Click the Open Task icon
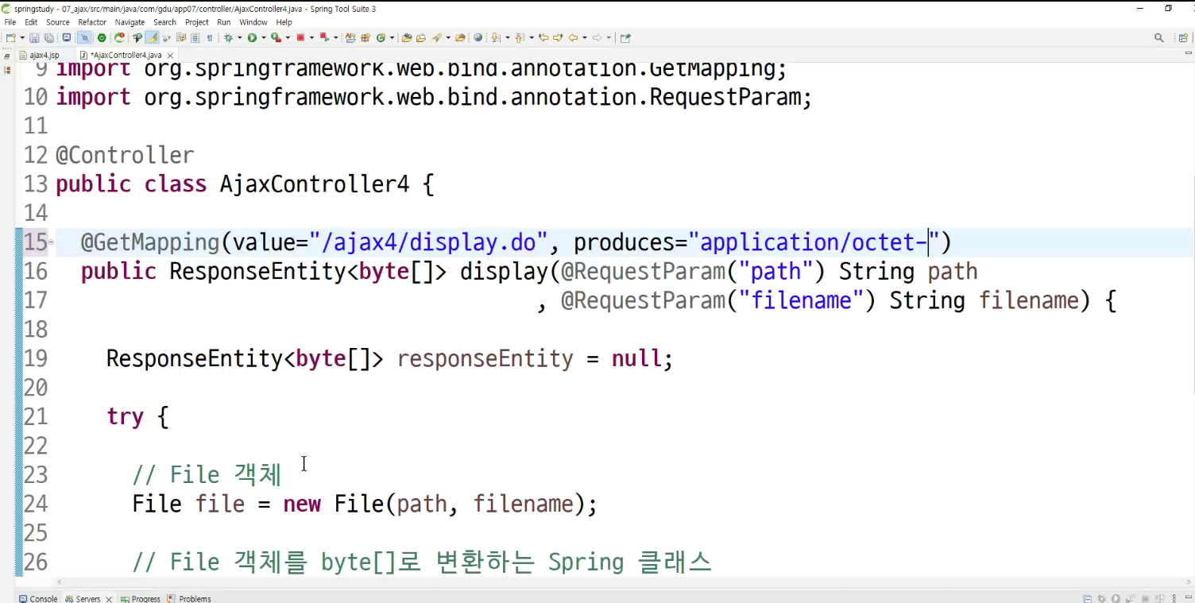1195x603 pixels. (x=420, y=37)
